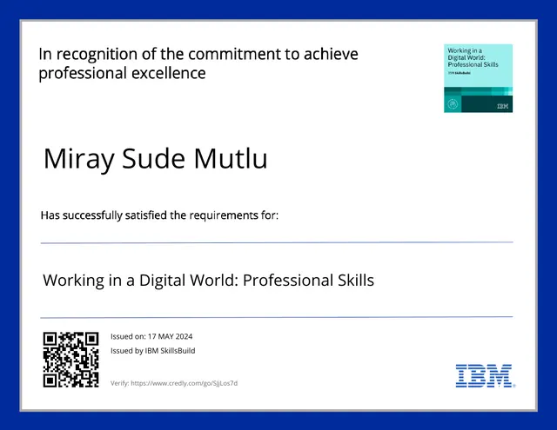Screen dimensions: 557x430
Task: Click the circular emblem icon in the badge
Action: click(x=453, y=104)
